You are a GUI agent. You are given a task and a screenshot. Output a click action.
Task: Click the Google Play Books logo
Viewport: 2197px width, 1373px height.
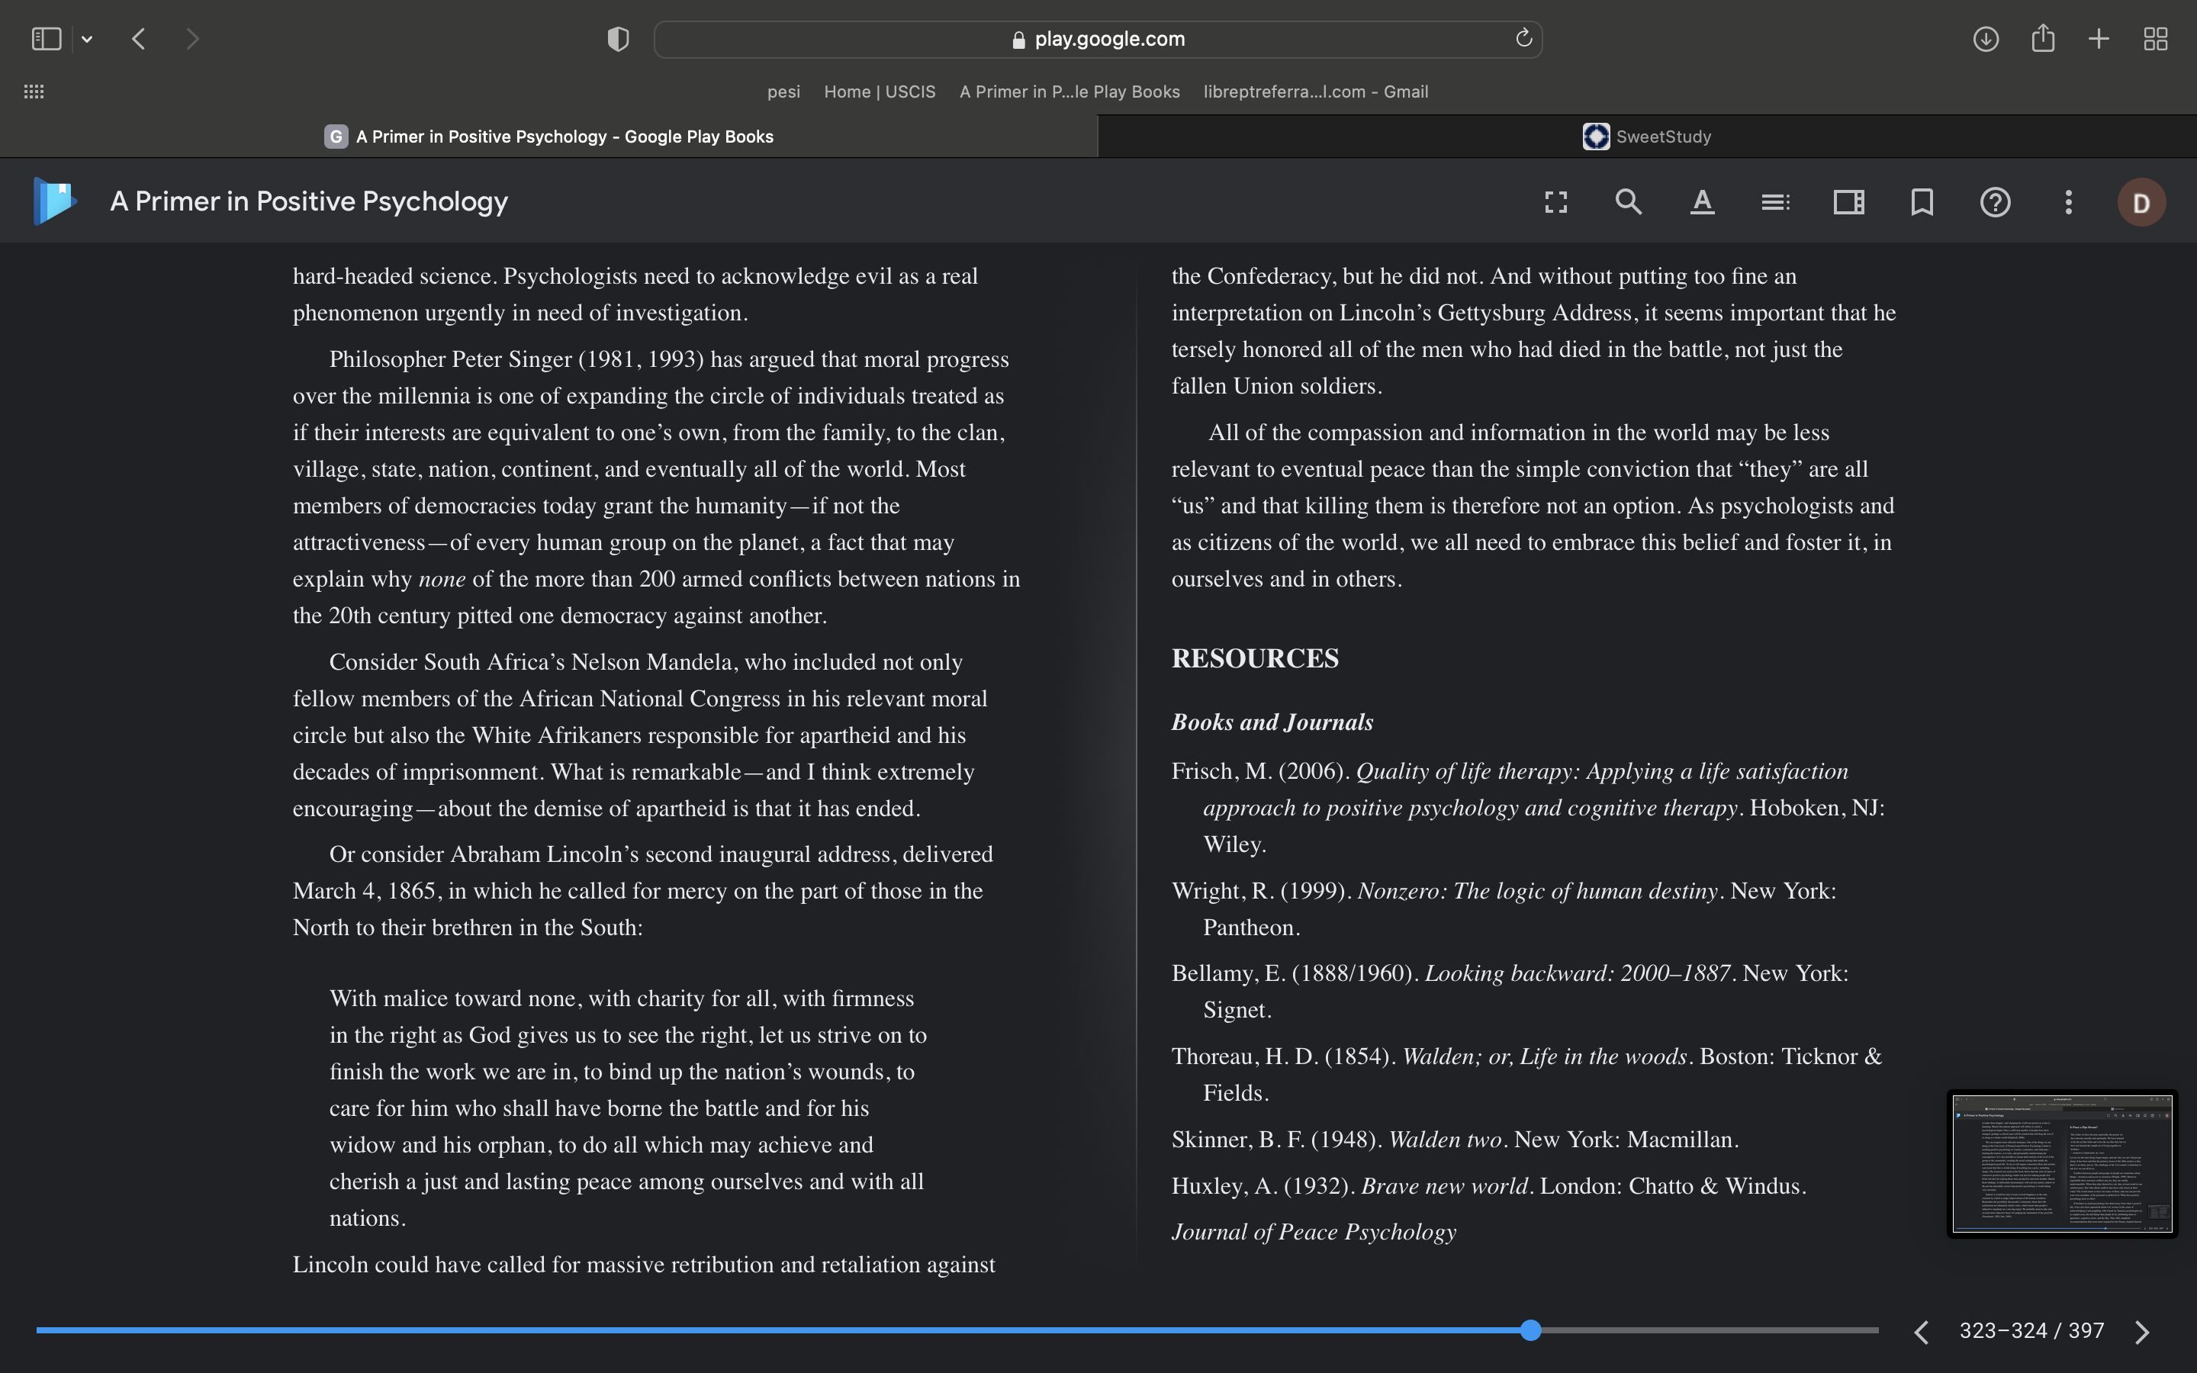point(54,201)
